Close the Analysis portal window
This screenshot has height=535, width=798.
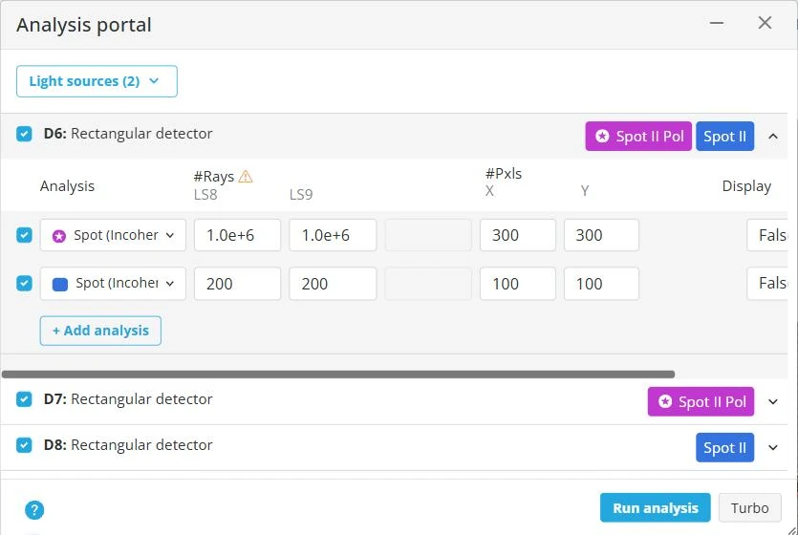(x=765, y=23)
